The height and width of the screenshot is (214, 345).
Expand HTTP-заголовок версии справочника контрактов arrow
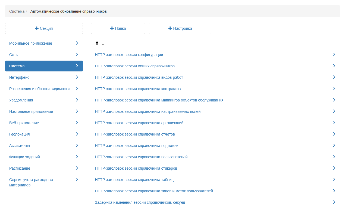[334, 88]
